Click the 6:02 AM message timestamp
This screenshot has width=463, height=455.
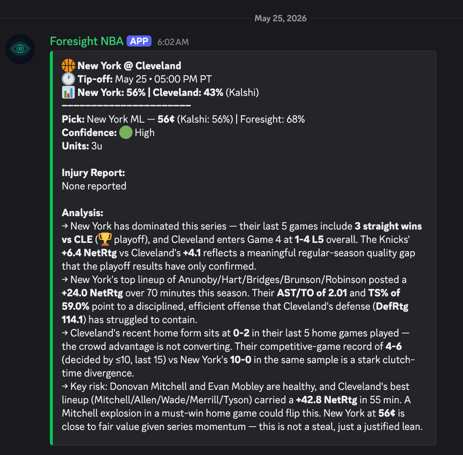tap(173, 42)
